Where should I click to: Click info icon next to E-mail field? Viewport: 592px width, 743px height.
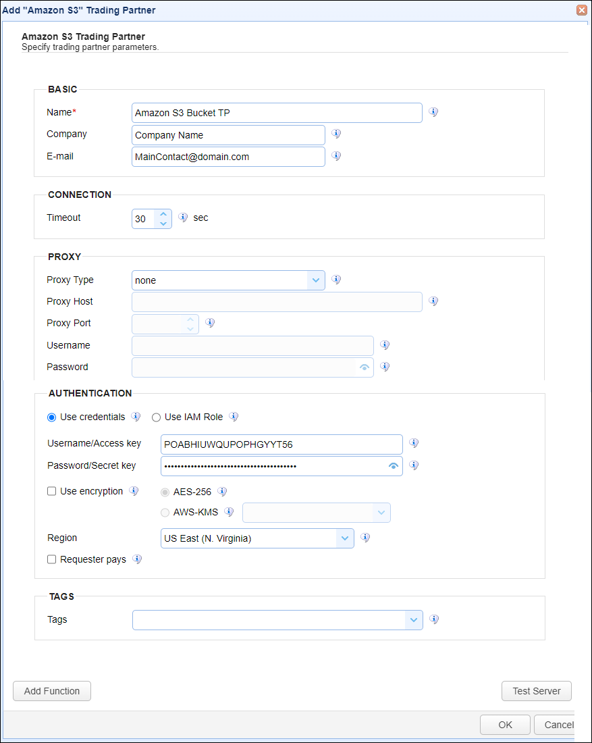336,156
